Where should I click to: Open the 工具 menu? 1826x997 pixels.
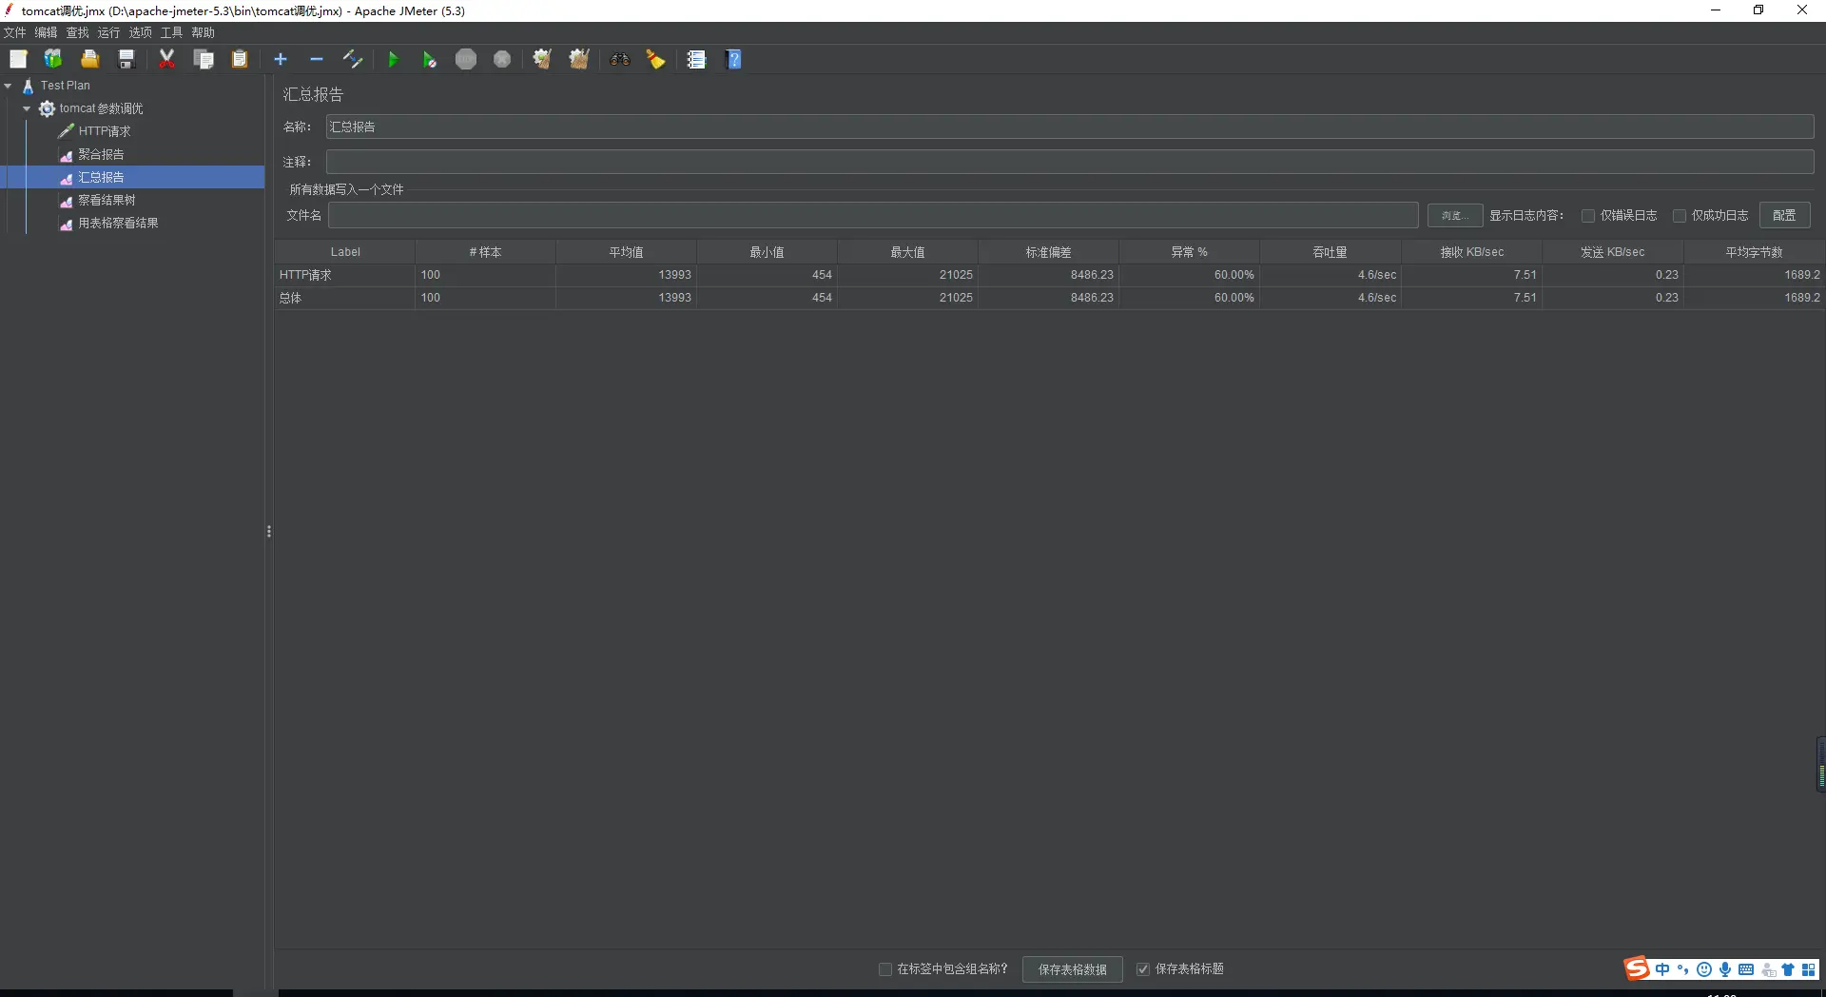172,32
